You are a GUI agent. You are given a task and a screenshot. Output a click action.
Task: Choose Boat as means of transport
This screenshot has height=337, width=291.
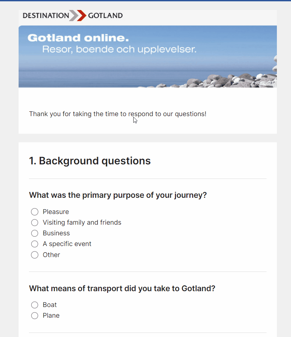pos(34,305)
